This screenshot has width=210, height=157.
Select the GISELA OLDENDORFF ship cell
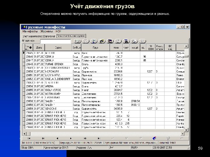tap(58, 79)
